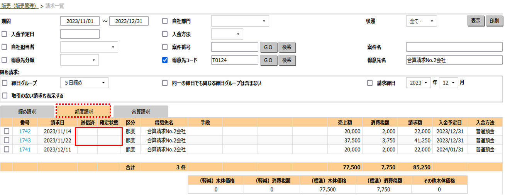This screenshot has width=505, height=195.
Task: Select the 都度請求 tab
Action: coord(83,111)
